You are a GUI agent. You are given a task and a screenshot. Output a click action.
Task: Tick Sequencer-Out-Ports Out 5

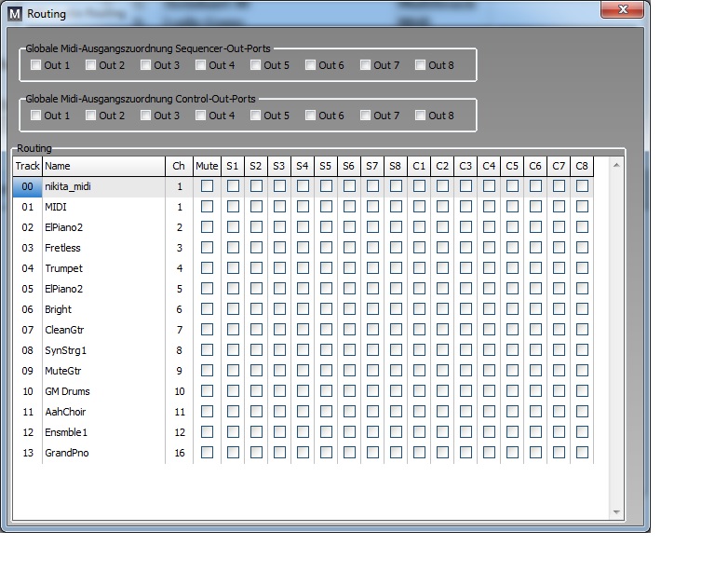pos(255,65)
